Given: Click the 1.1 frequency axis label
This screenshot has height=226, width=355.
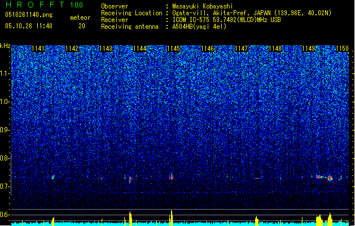Looking at the screenshot, I should pos(5,73).
